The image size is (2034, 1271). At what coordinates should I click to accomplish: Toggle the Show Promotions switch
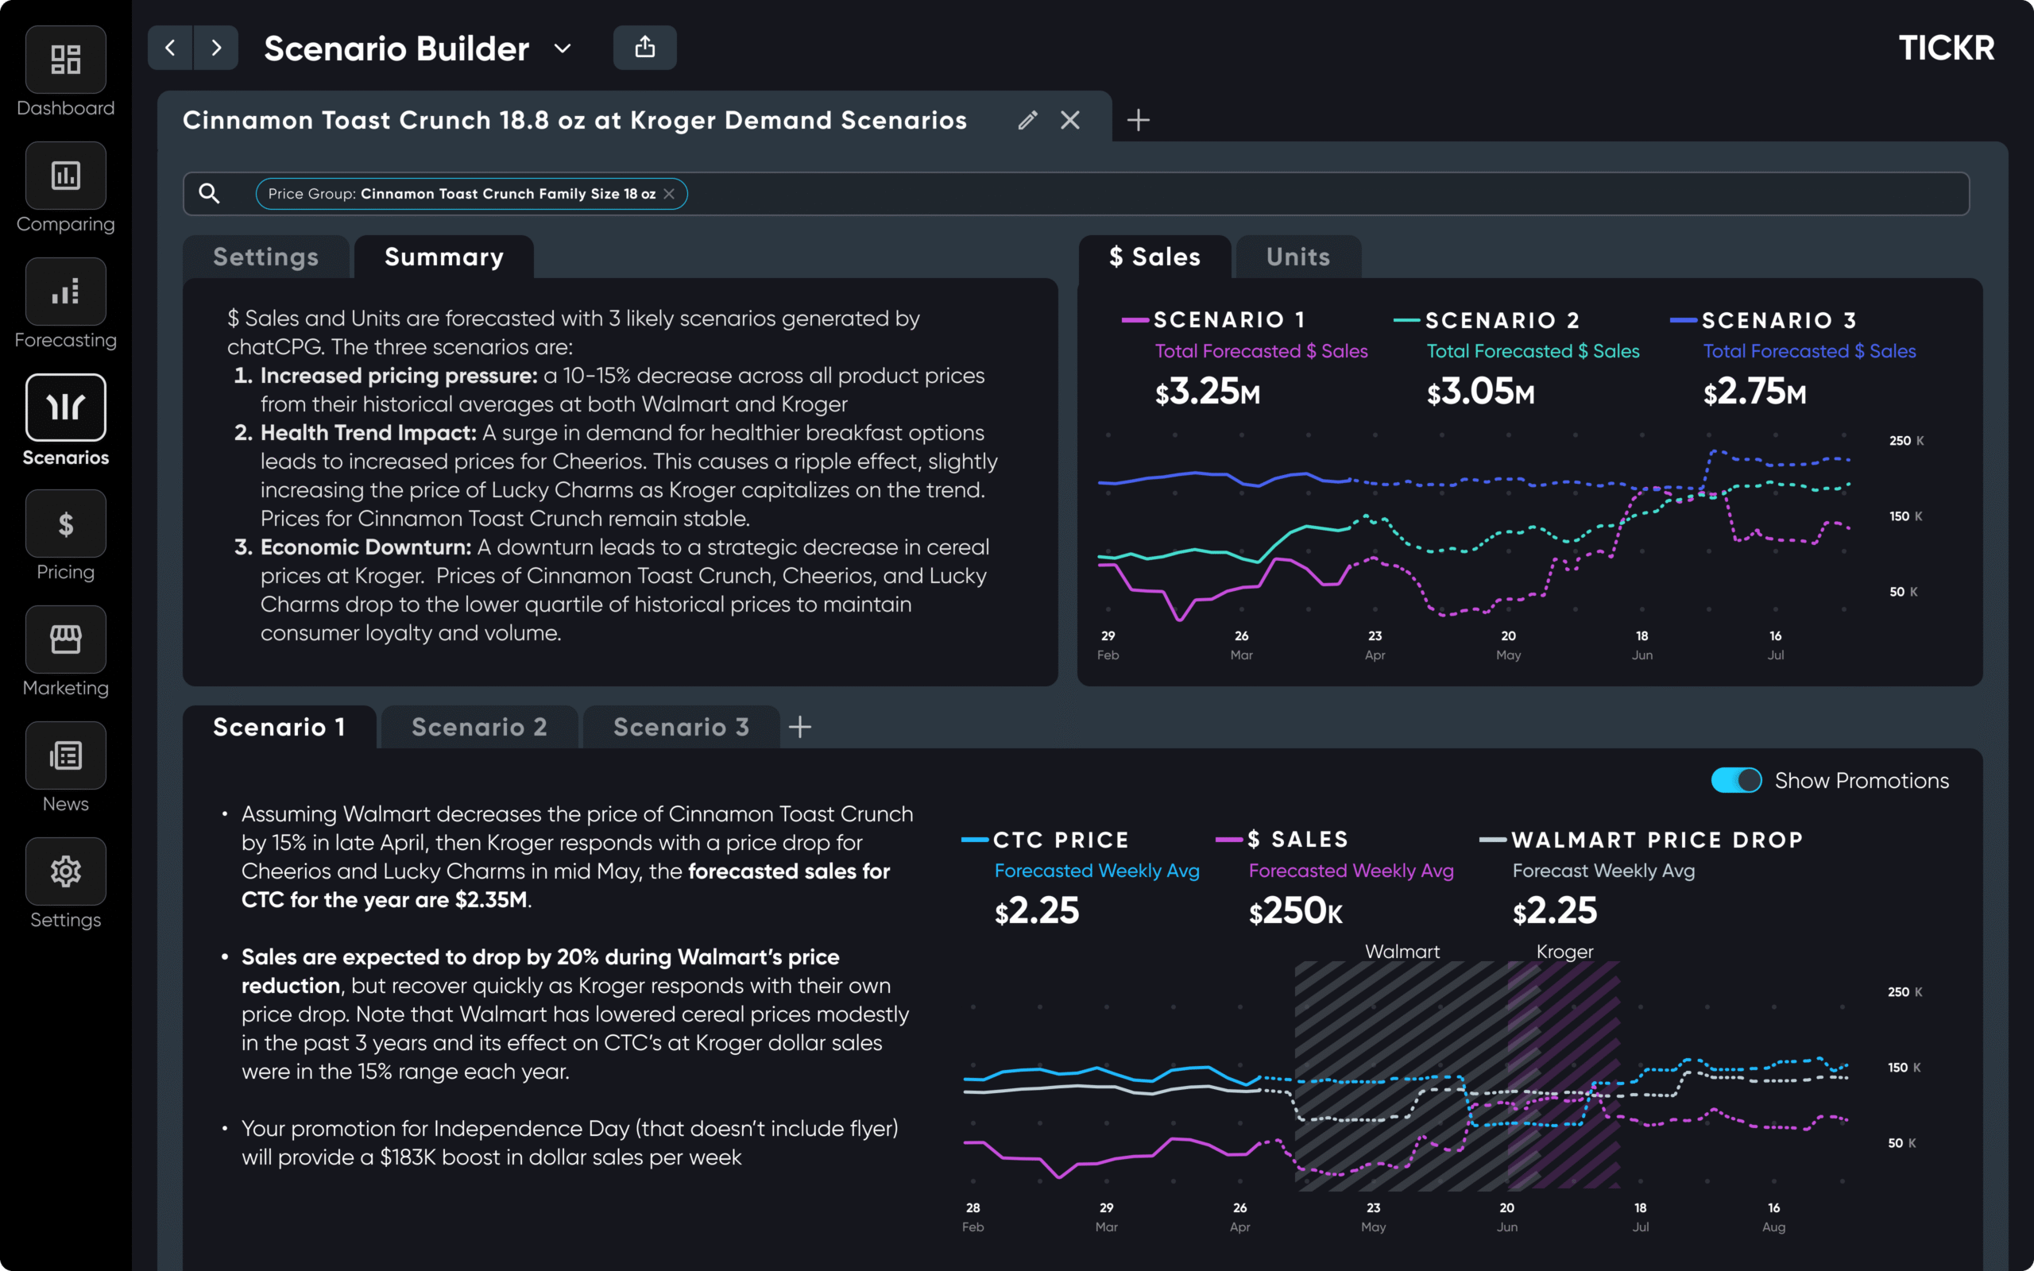coord(1737,780)
